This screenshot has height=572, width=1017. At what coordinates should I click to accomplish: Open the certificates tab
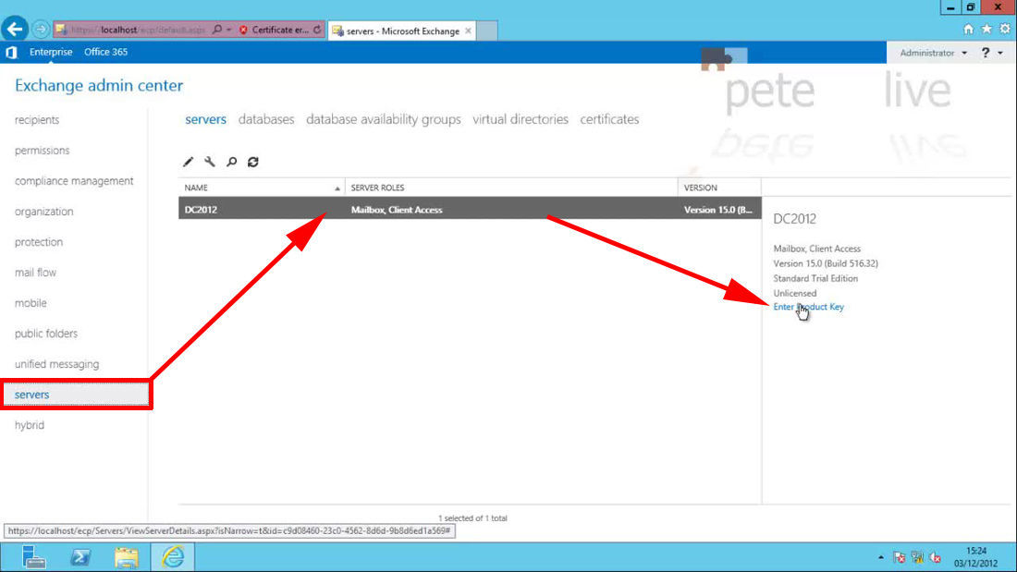tap(609, 119)
